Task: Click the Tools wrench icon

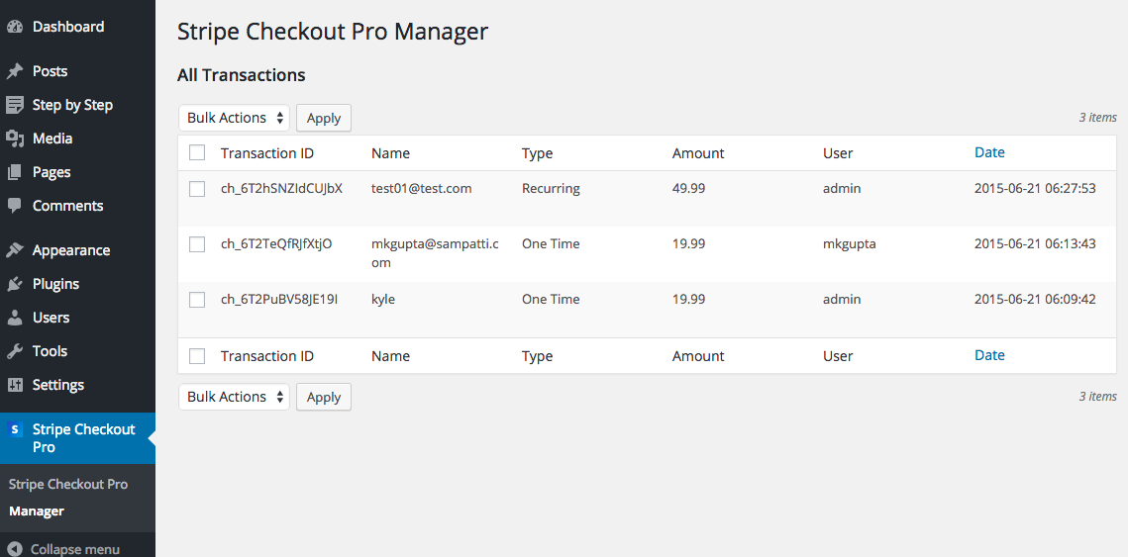Action: click(15, 351)
